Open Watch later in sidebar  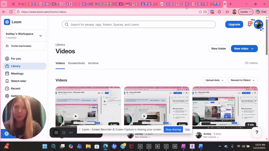[24, 81]
